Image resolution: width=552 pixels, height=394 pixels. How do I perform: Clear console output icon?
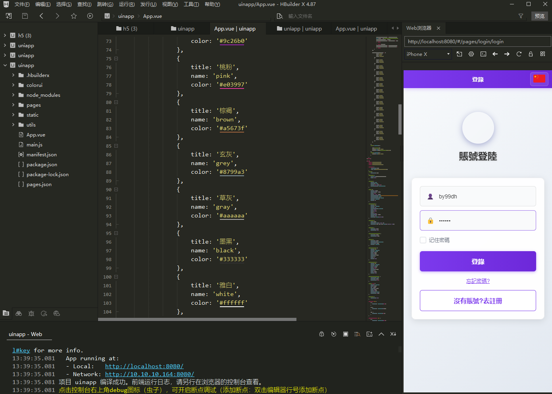pyautogui.click(x=393, y=334)
